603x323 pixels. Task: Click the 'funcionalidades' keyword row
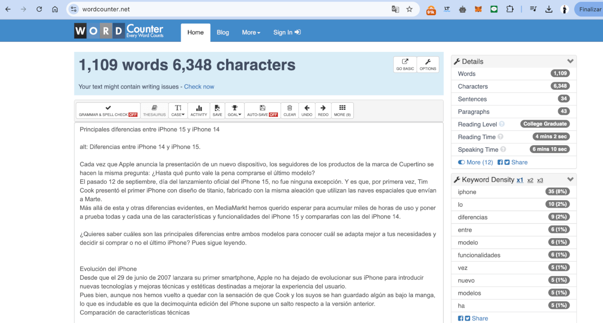(x=513, y=255)
